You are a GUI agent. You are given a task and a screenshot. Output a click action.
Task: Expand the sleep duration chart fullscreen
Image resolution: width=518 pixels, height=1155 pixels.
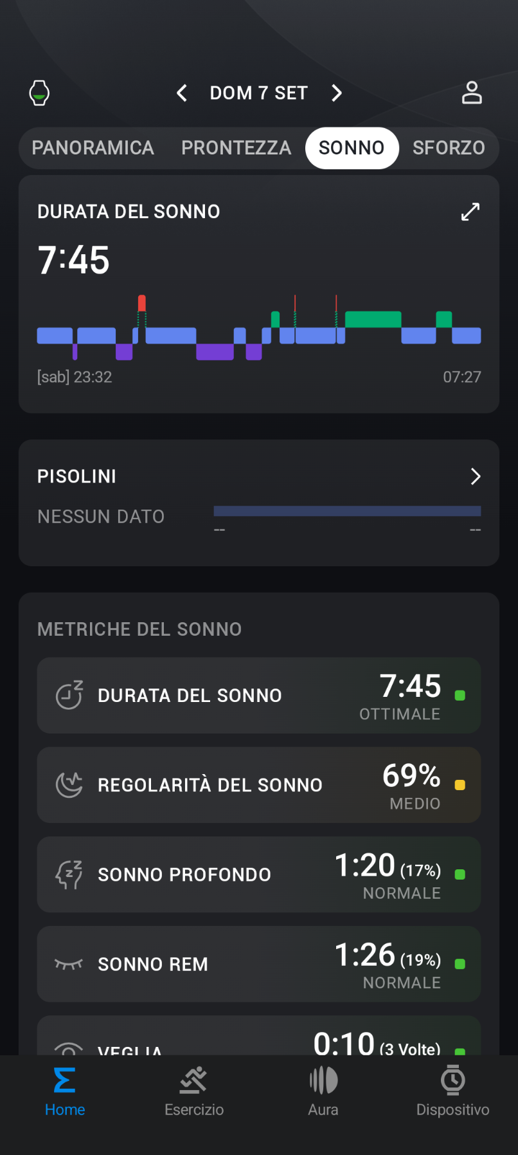point(470,212)
